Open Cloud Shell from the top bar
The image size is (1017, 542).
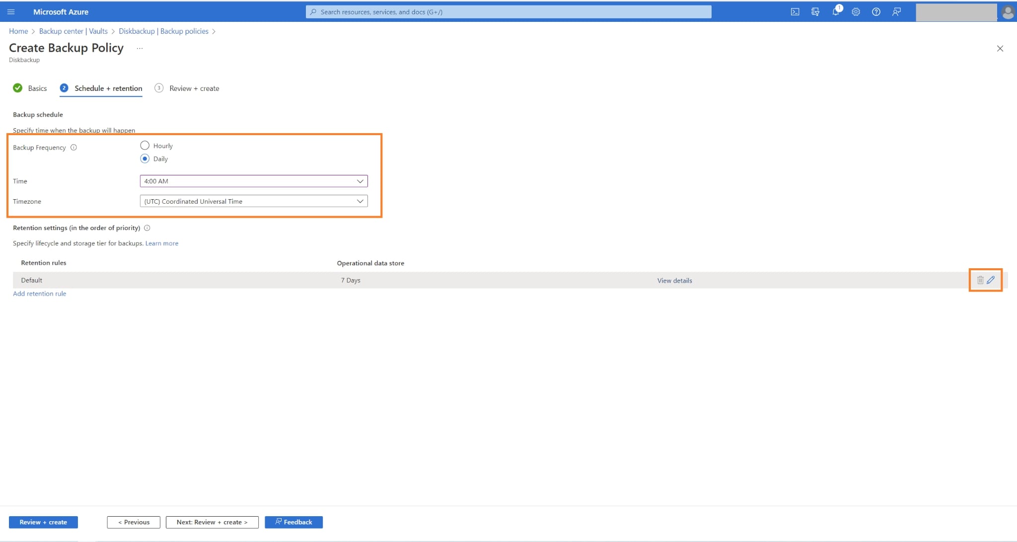coord(795,12)
